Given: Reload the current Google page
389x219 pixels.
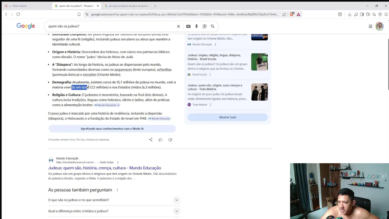Looking at the screenshot, I should (18, 14).
